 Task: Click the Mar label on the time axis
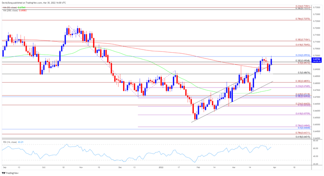[234, 167]
